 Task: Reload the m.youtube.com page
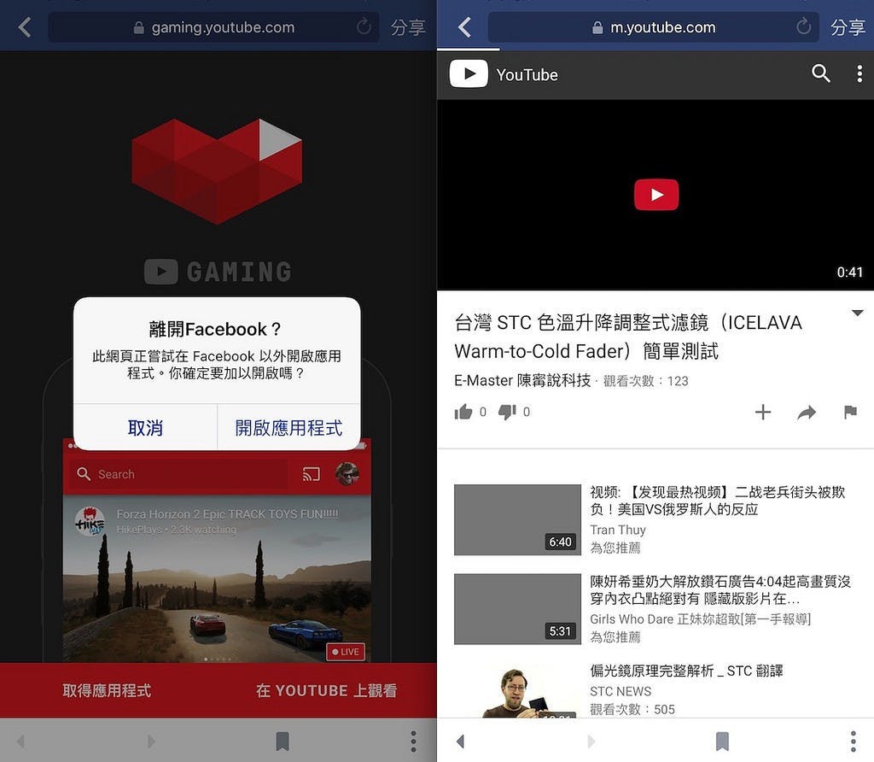803,26
